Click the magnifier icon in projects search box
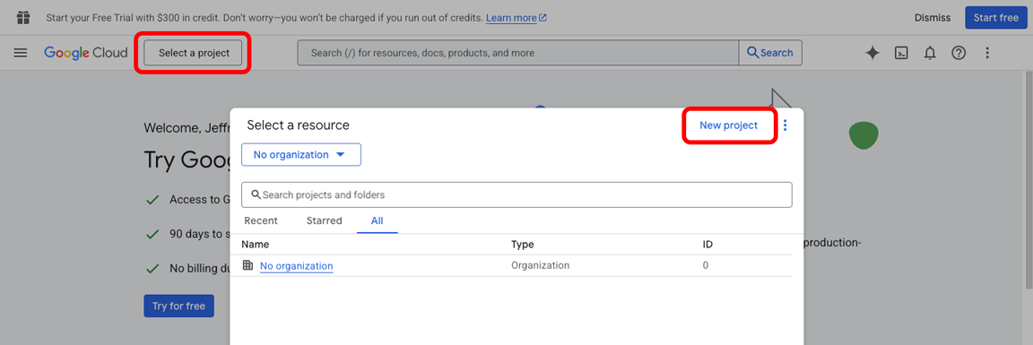 tap(256, 194)
